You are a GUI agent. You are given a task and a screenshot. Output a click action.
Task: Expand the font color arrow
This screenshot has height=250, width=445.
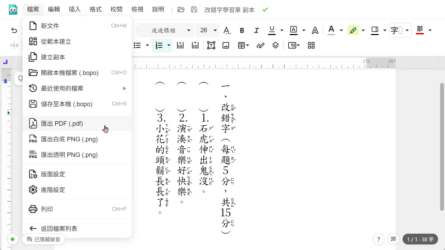(x=341, y=31)
